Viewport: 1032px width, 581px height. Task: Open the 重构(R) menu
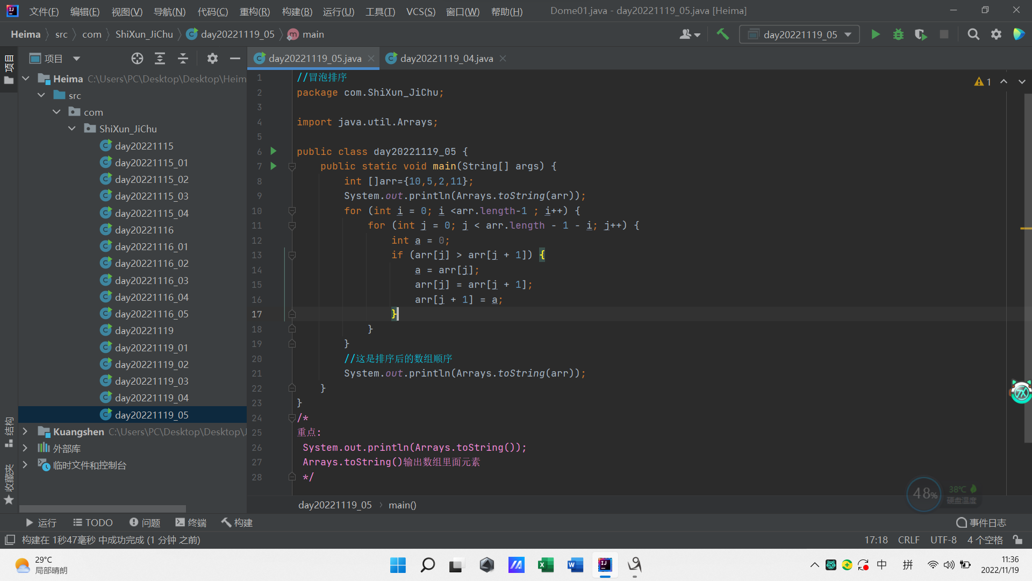click(x=254, y=11)
